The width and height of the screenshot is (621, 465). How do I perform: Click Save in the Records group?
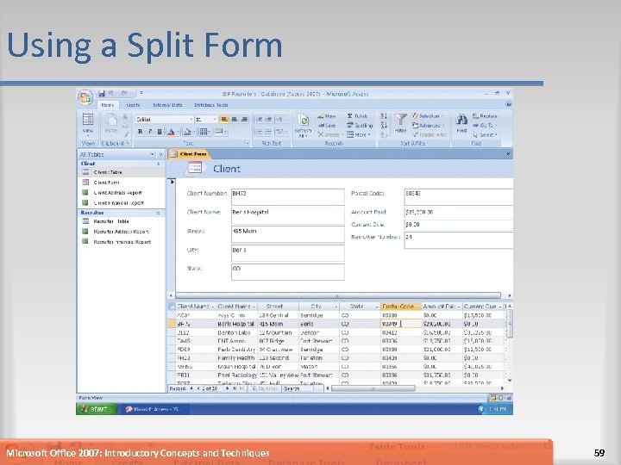(327, 126)
